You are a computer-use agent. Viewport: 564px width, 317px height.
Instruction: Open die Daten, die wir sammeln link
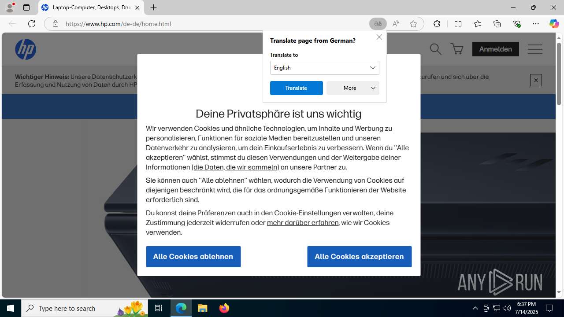235,167
